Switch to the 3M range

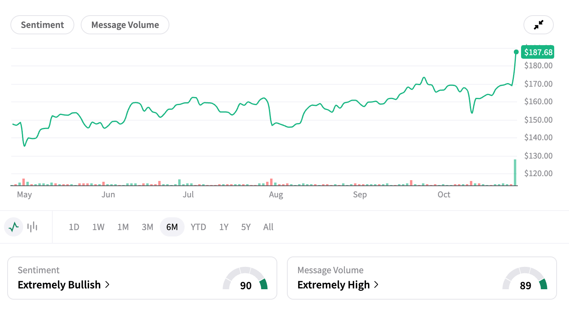click(147, 227)
